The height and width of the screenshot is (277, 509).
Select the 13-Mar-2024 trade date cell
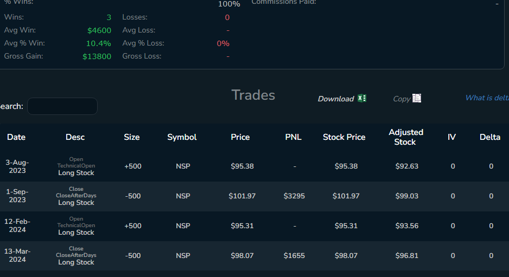point(17,255)
